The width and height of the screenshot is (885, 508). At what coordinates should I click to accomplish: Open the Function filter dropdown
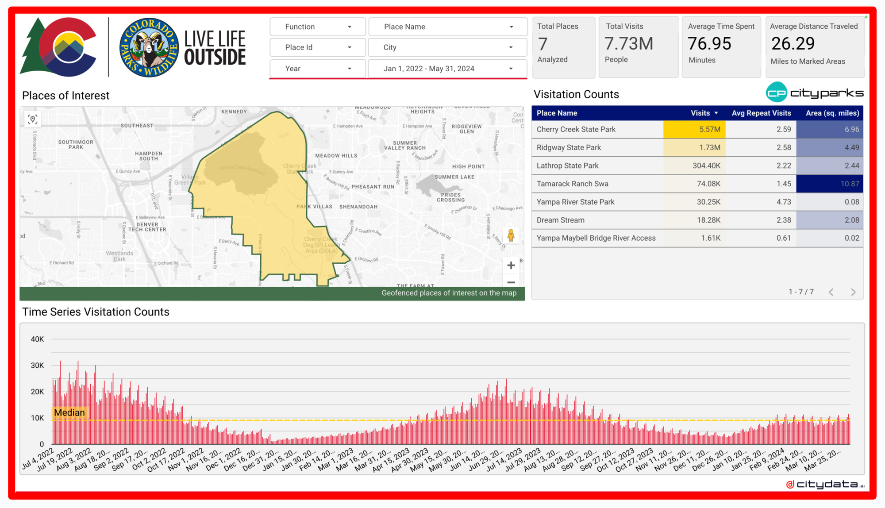[318, 27]
